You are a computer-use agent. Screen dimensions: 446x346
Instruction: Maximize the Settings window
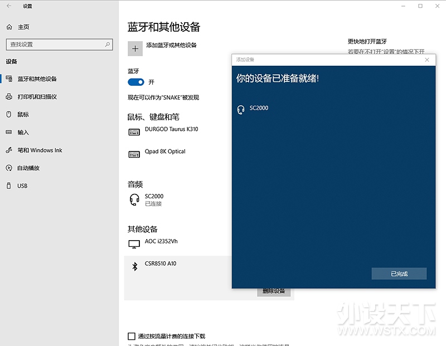click(420, 6)
